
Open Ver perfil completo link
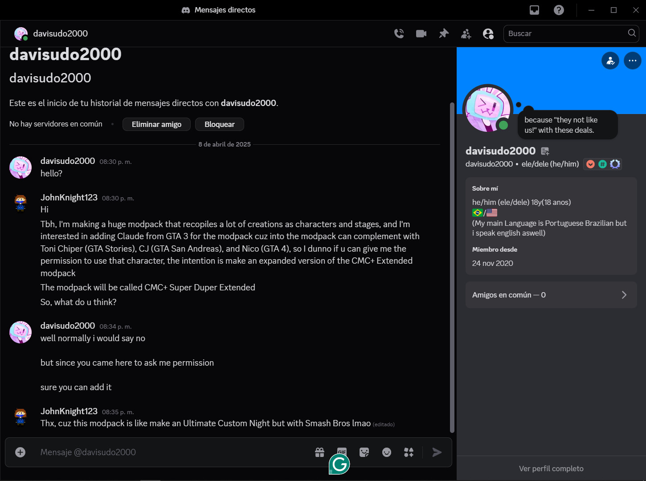point(551,469)
